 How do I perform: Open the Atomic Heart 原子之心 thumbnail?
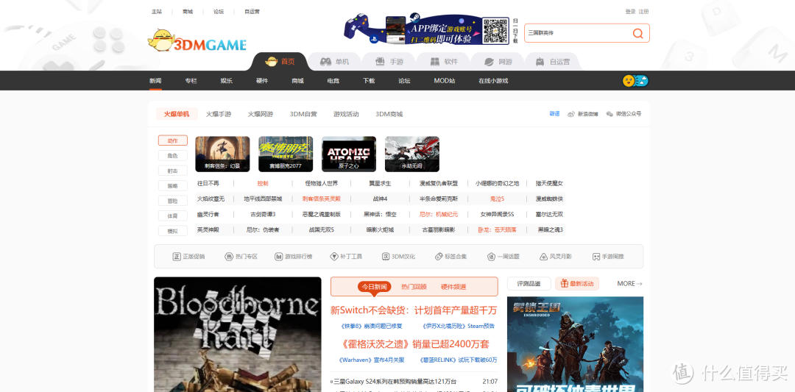click(x=349, y=154)
